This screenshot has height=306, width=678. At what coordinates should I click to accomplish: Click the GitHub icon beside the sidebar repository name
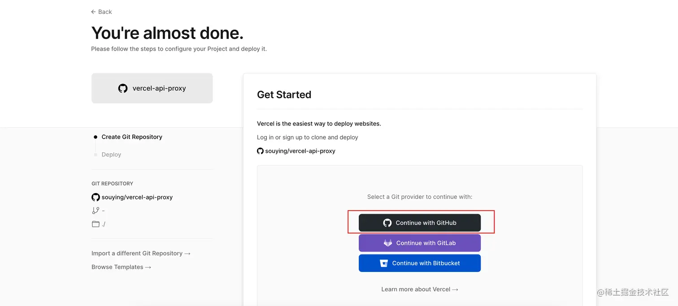tap(96, 197)
